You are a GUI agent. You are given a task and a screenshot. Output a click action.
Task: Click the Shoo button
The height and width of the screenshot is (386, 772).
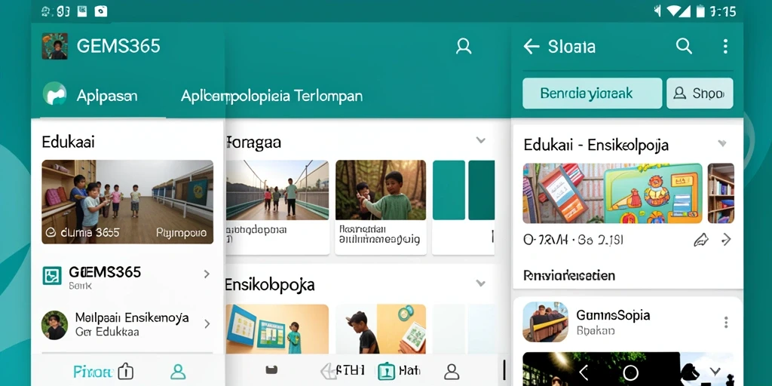click(x=700, y=93)
